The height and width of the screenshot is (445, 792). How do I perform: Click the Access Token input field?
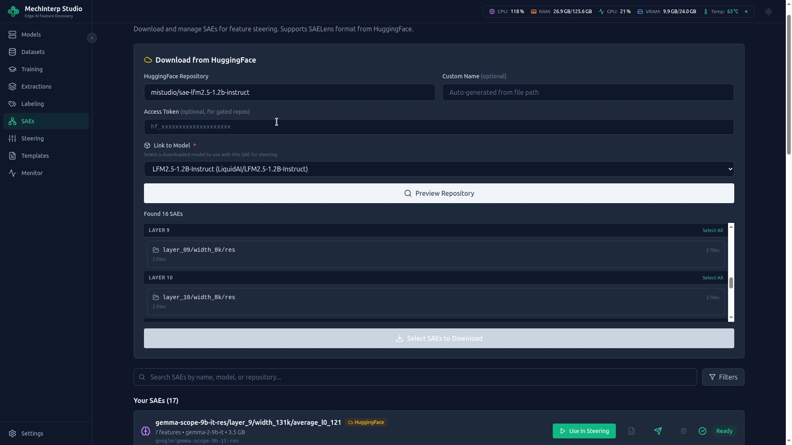[x=439, y=127]
